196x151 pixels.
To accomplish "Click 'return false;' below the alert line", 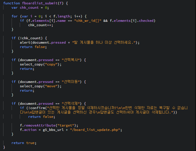I will (33, 47).
